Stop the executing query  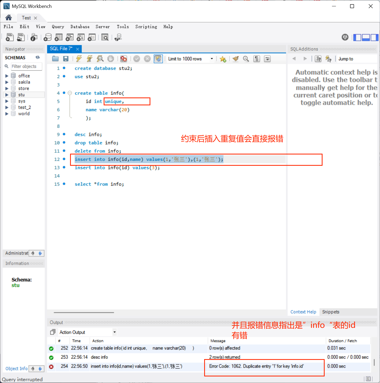[x=111, y=59]
